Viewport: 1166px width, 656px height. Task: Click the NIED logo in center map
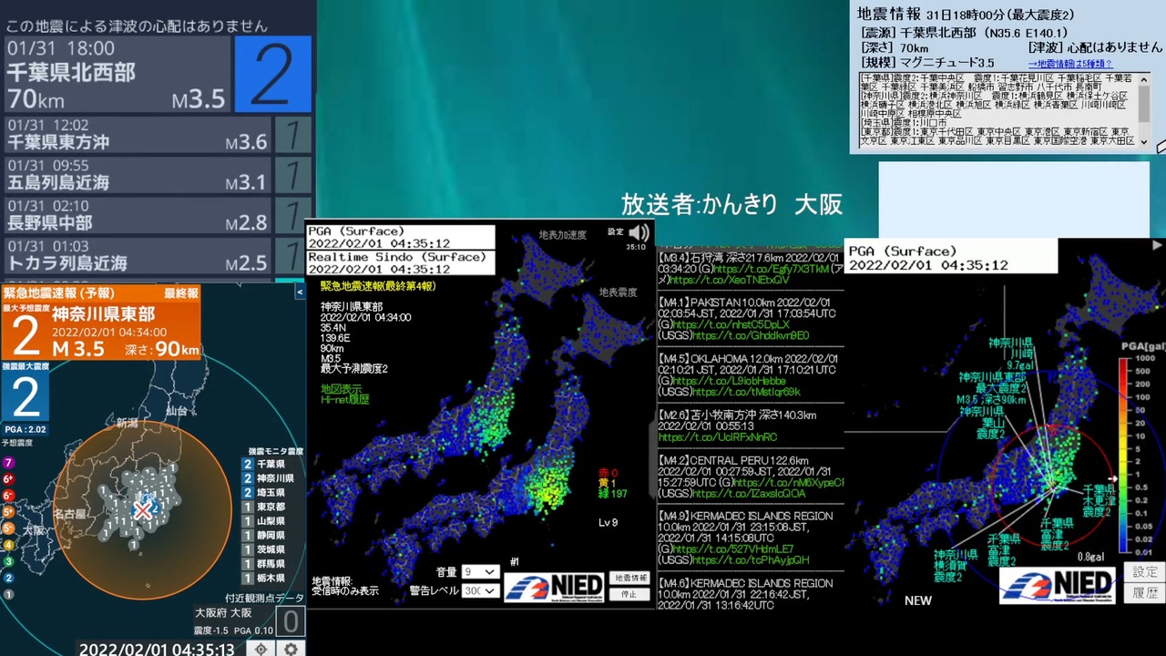click(556, 586)
